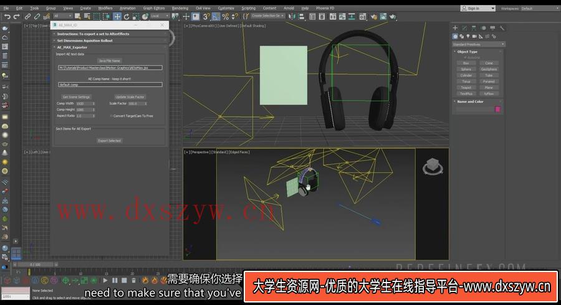Toggle the Window/Crossing selection icon
The height and width of the screenshot is (305, 561).
[106, 16]
